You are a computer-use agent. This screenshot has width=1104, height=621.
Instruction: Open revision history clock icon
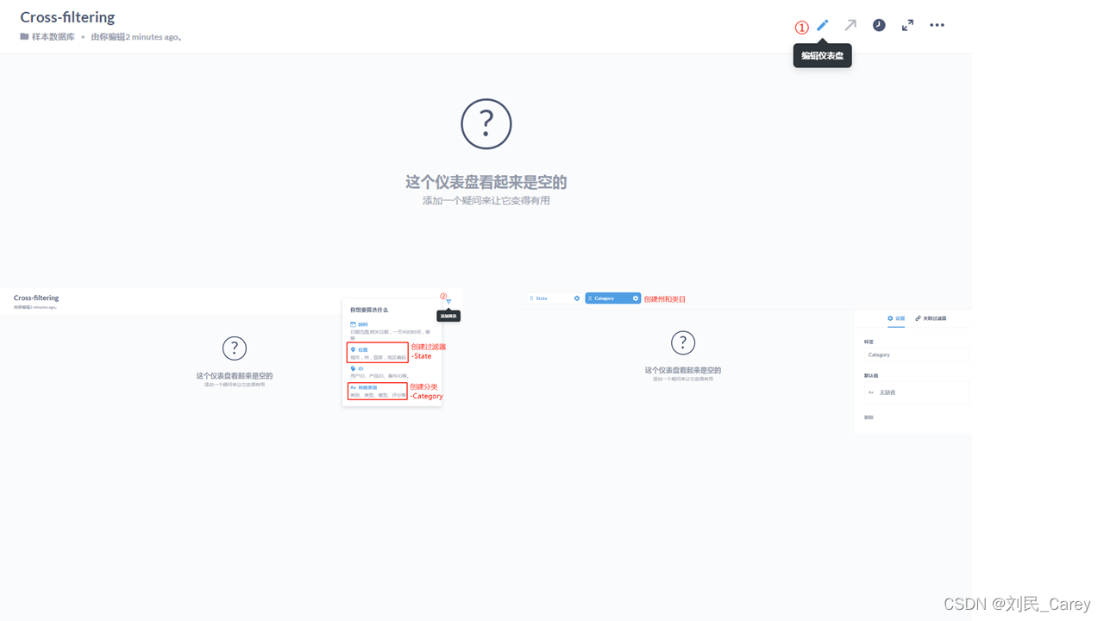[879, 25]
